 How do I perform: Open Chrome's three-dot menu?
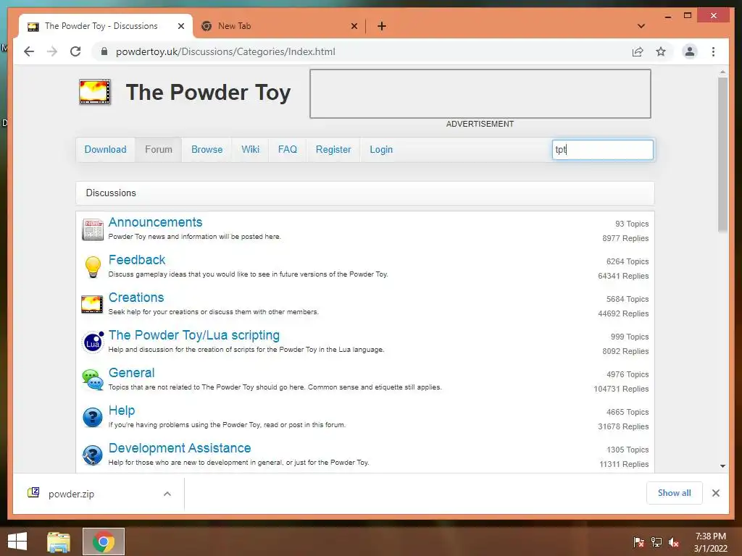coord(713,51)
